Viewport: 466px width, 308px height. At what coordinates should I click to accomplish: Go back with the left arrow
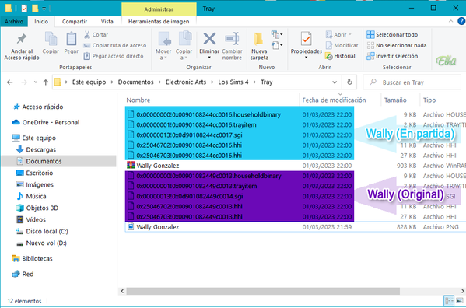10,82
